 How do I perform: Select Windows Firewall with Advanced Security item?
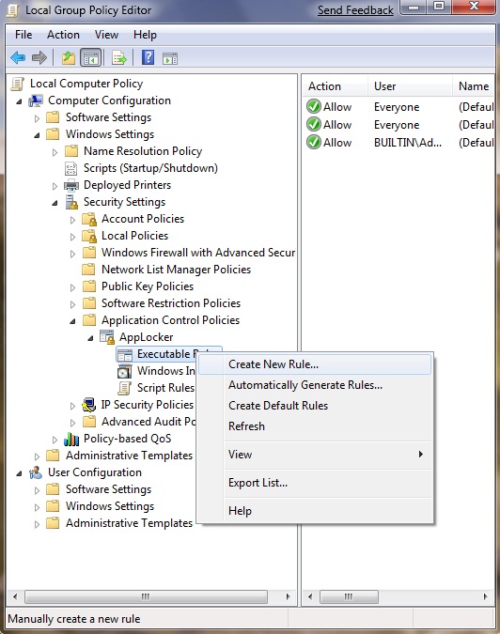coord(198,253)
